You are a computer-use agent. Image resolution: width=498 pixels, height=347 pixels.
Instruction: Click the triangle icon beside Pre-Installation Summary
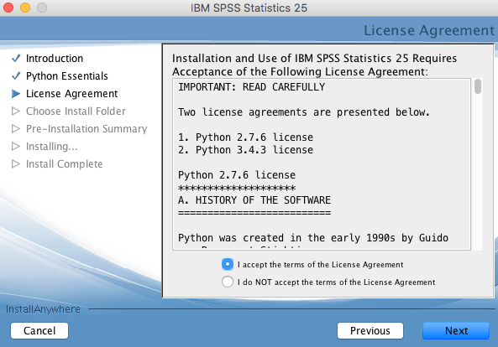click(x=16, y=129)
